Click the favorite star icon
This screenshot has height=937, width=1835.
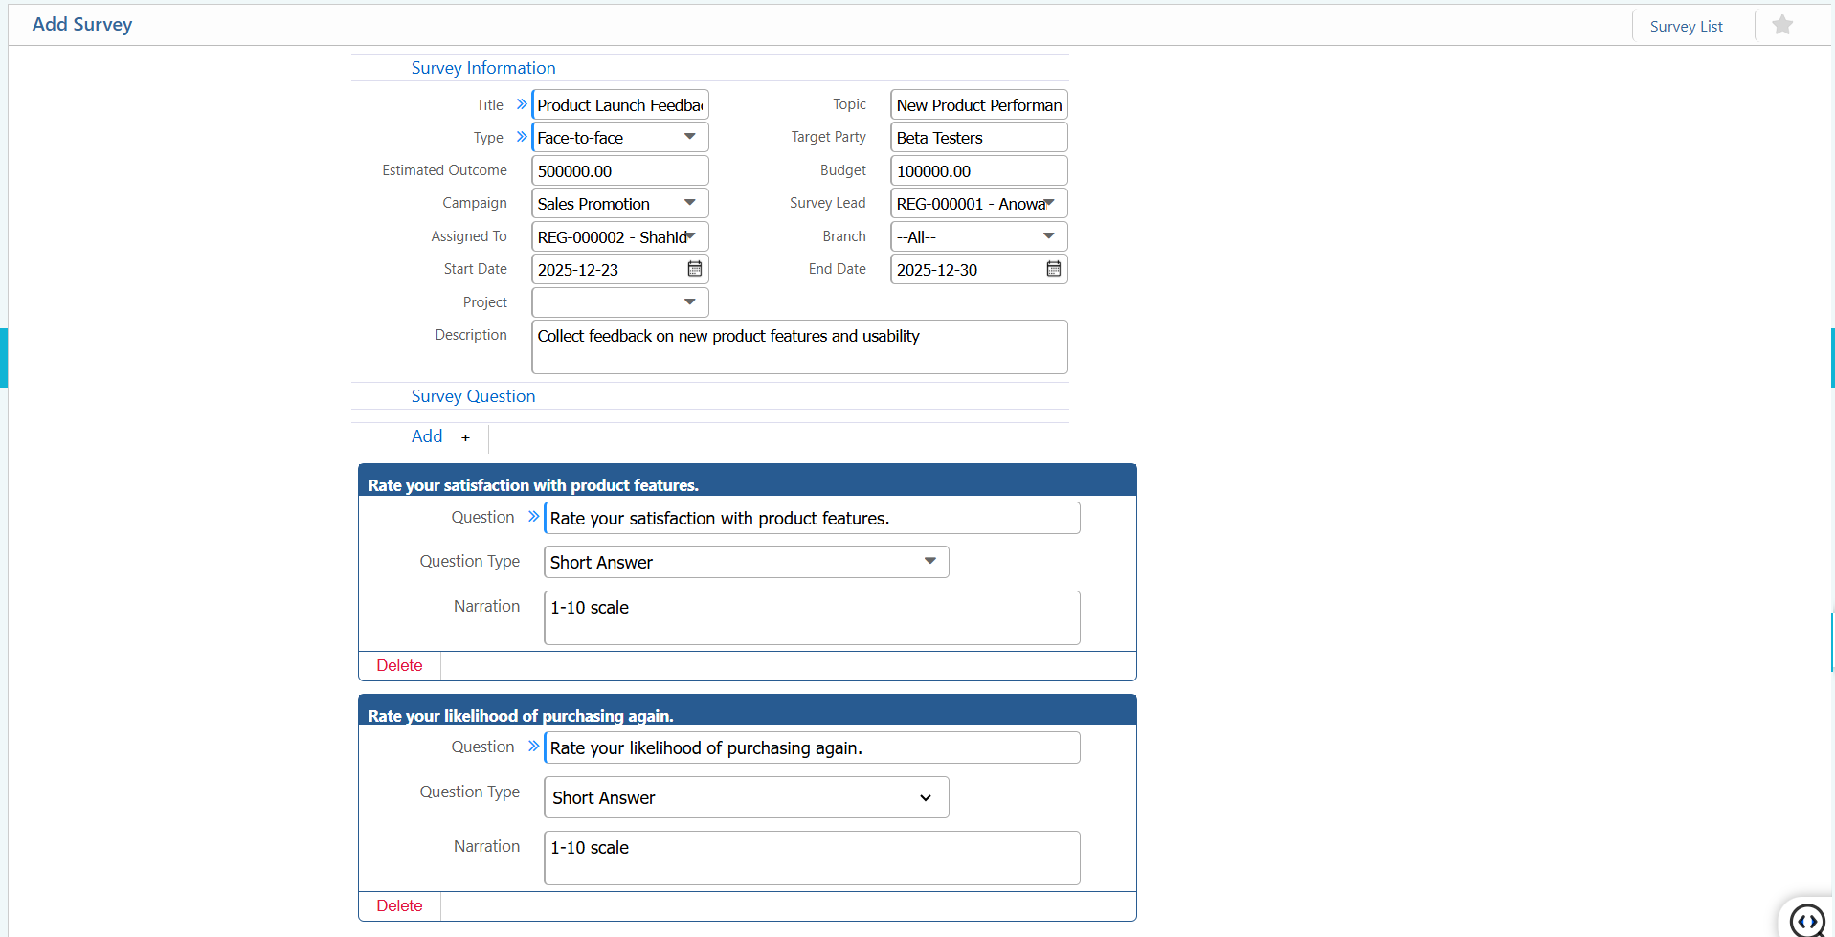tap(1782, 24)
